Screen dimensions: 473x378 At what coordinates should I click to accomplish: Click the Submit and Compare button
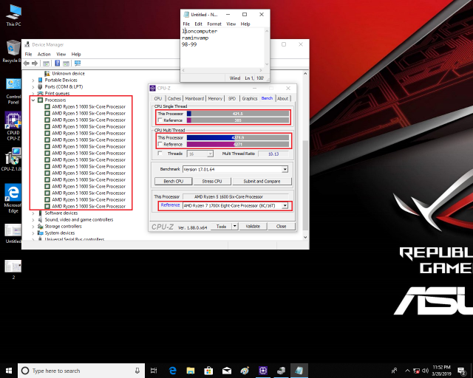[x=262, y=181]
